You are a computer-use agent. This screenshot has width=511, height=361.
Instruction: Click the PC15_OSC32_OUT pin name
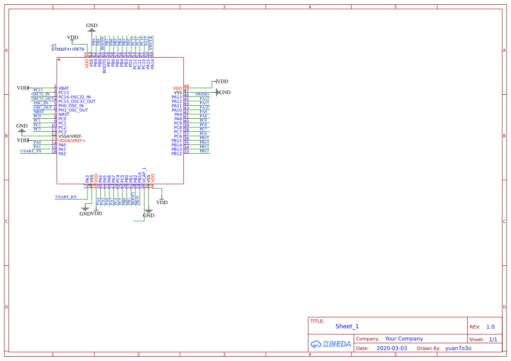(x=77, y=101)
